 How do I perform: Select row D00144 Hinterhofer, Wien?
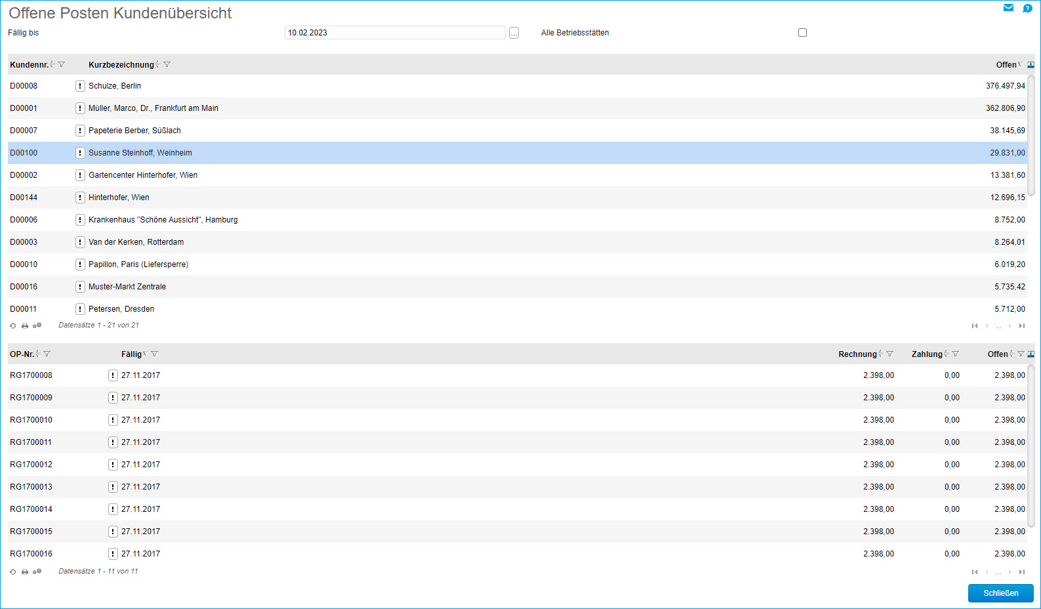tap(518, 198)
